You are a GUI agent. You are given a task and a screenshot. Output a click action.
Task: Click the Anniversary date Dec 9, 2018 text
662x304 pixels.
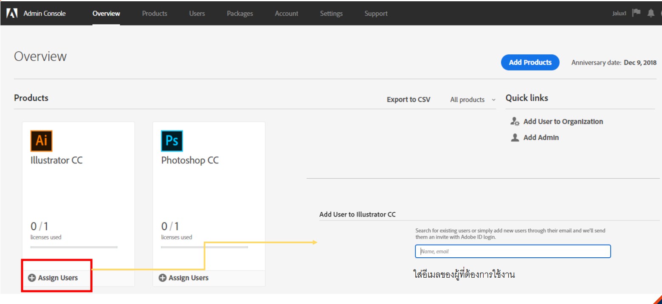(614, 63)
